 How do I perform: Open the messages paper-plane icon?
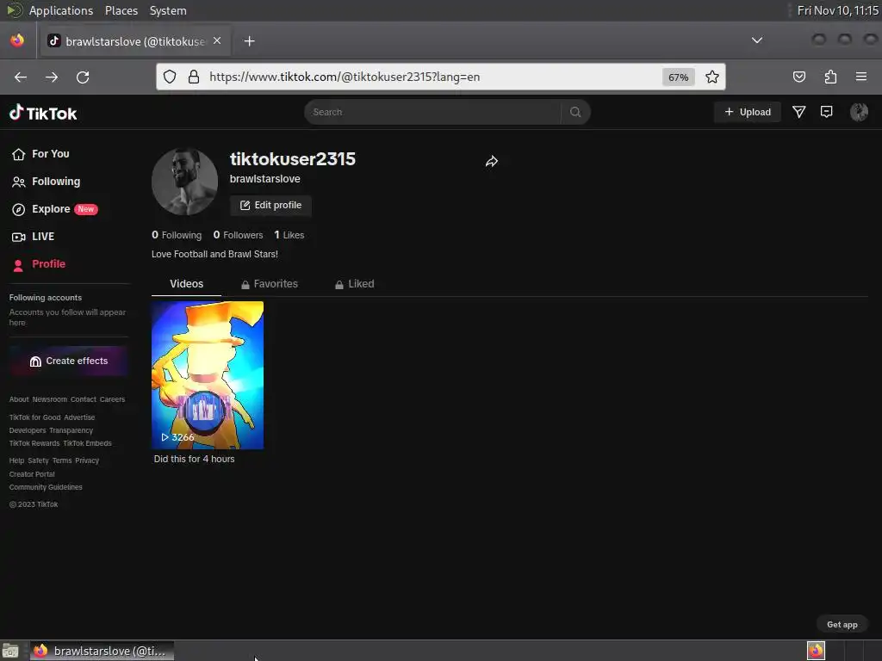point(798,112)
